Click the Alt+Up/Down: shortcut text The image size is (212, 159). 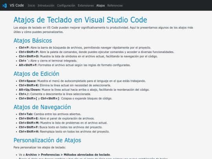29,90
